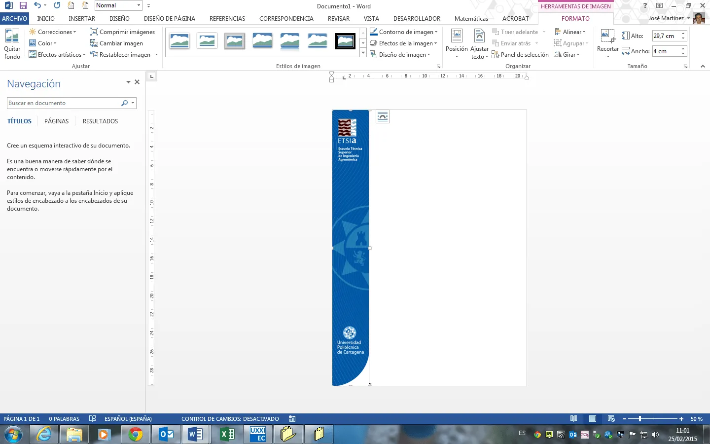Expand the picture styles gallery
This screenshot has width=710, height=444.
(x=363, y=53)
